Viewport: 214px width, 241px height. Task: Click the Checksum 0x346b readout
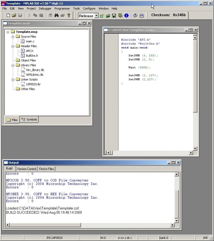coord(168,15)
